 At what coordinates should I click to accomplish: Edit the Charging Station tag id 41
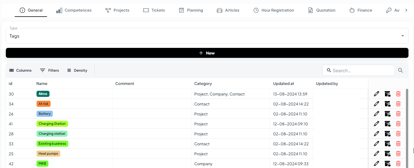pos(376,124)
